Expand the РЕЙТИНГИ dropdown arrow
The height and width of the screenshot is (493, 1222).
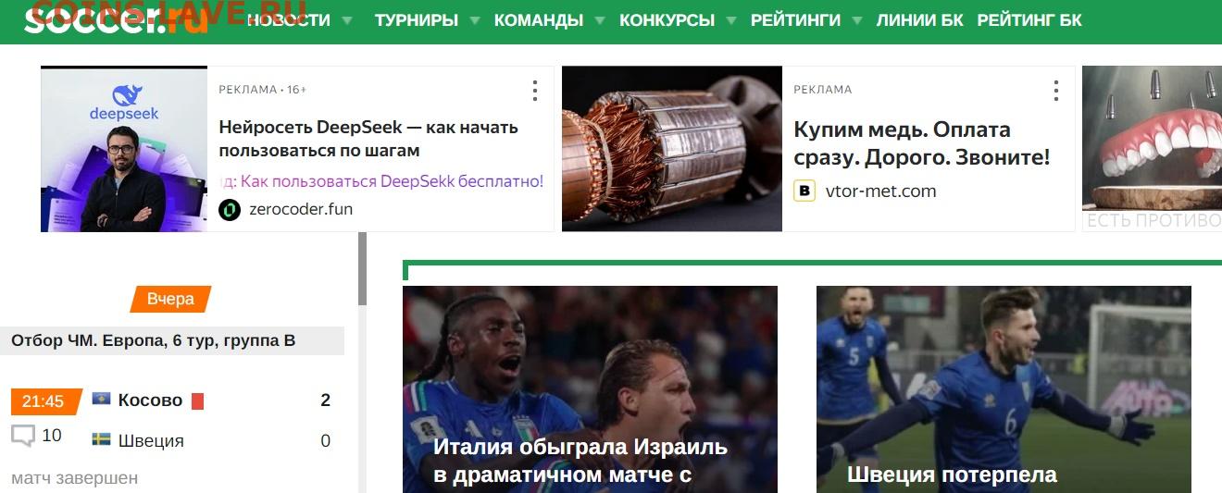[x=857, y=20]
